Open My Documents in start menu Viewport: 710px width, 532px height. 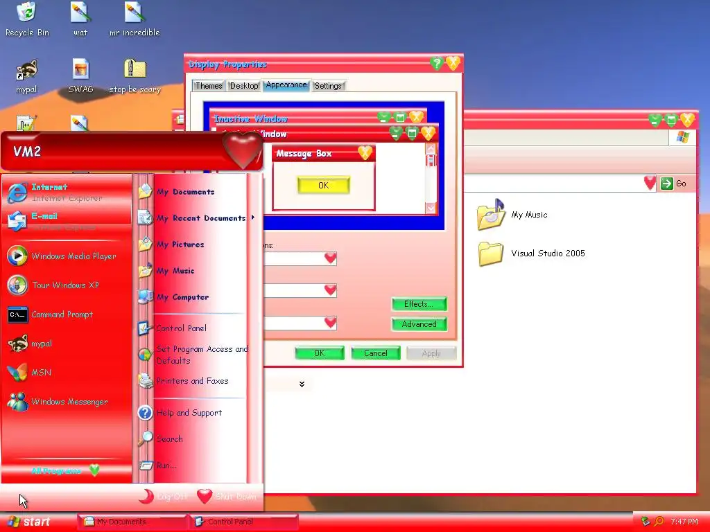194,192
